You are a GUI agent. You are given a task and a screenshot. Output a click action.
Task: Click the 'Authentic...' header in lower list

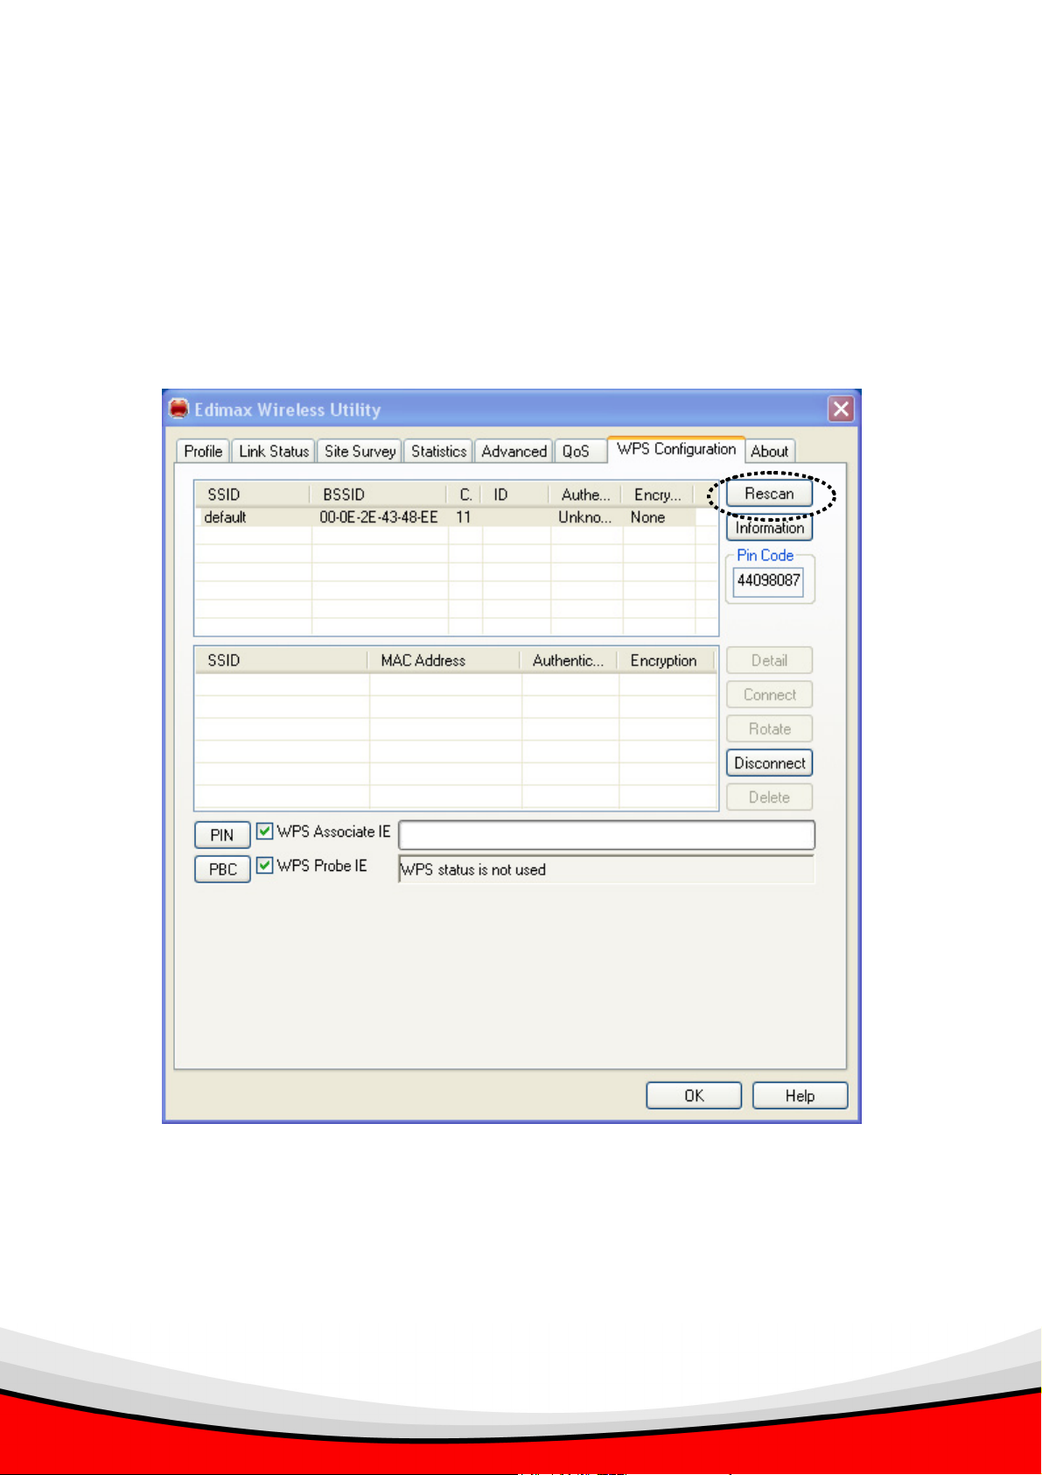[x=570, y=661]
